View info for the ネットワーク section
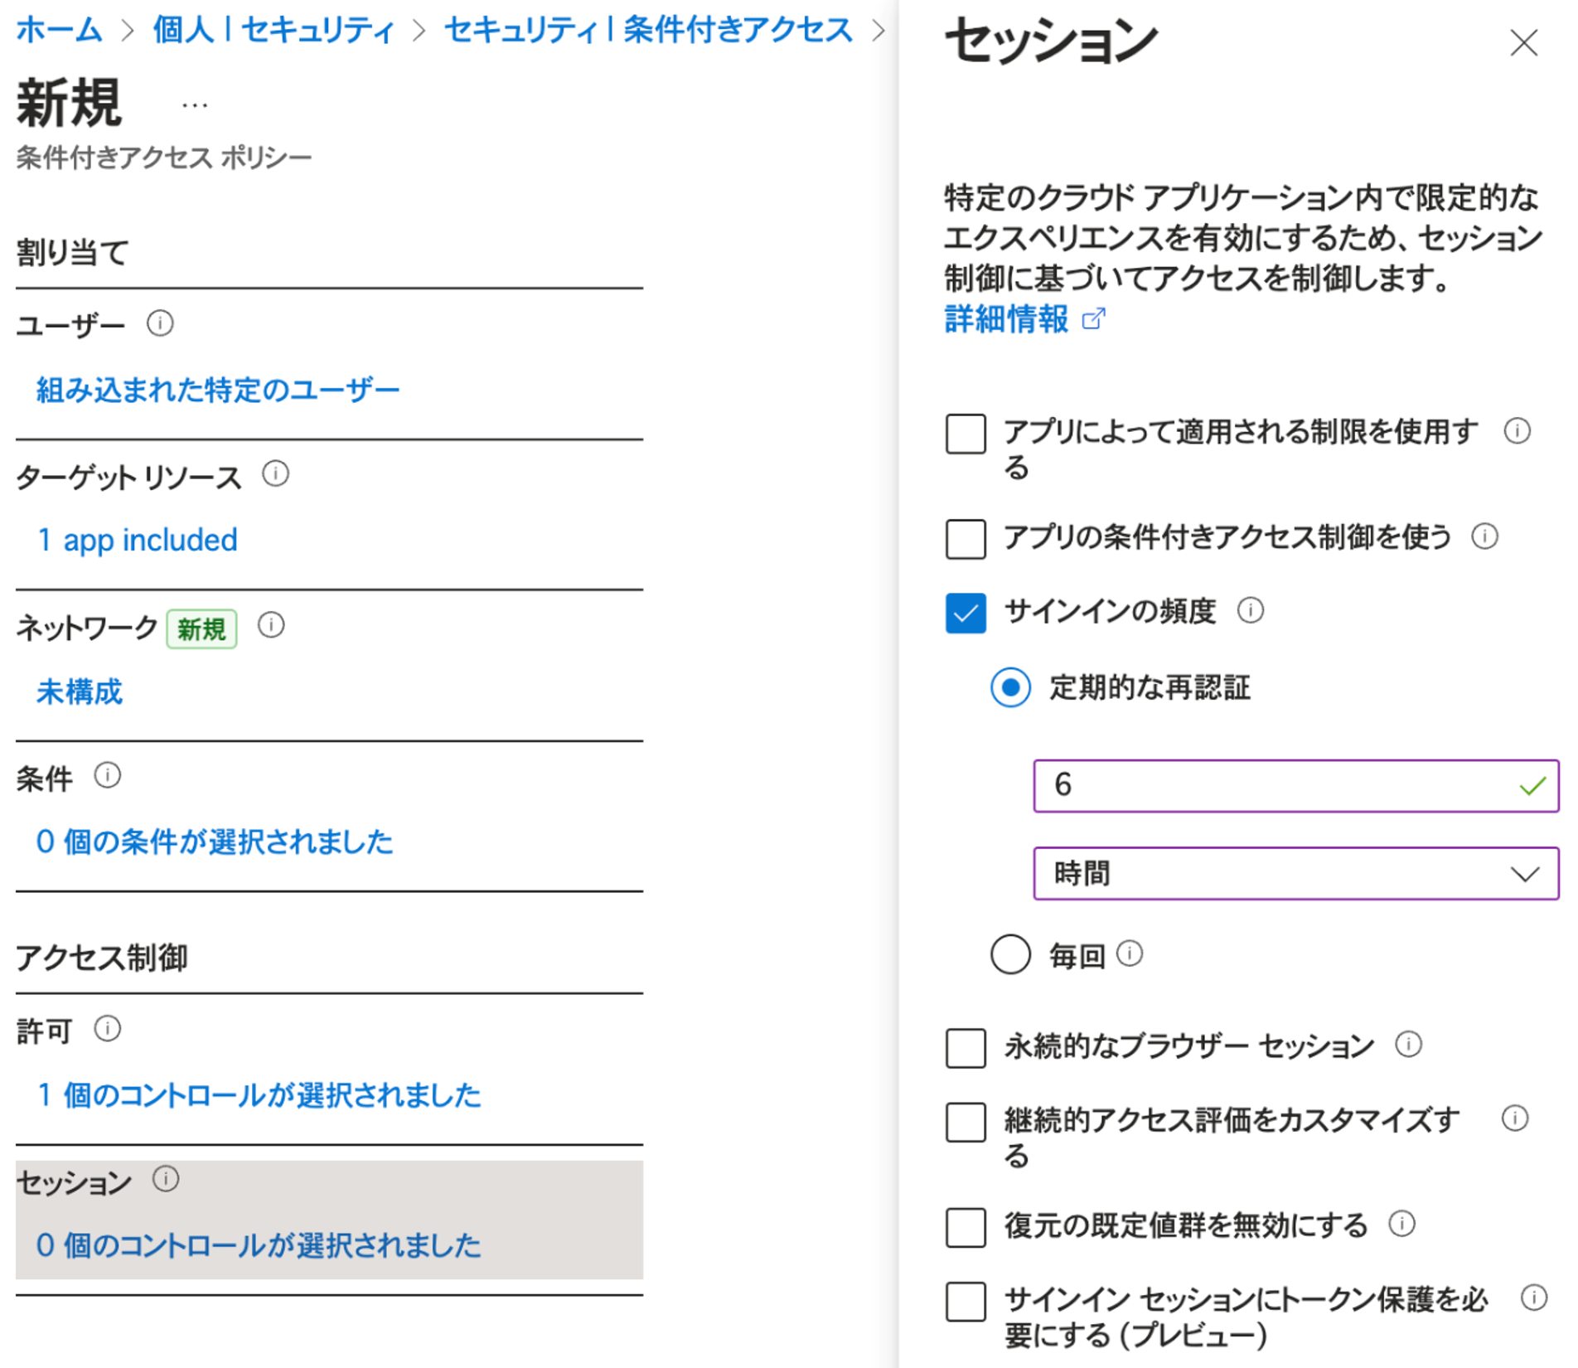 (271, 626)
